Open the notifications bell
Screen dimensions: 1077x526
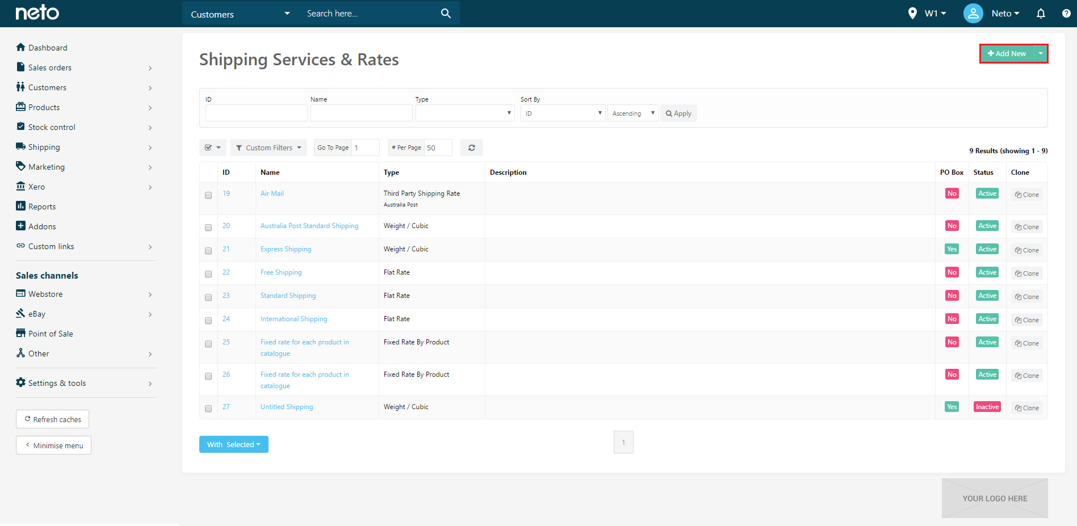1041,14
